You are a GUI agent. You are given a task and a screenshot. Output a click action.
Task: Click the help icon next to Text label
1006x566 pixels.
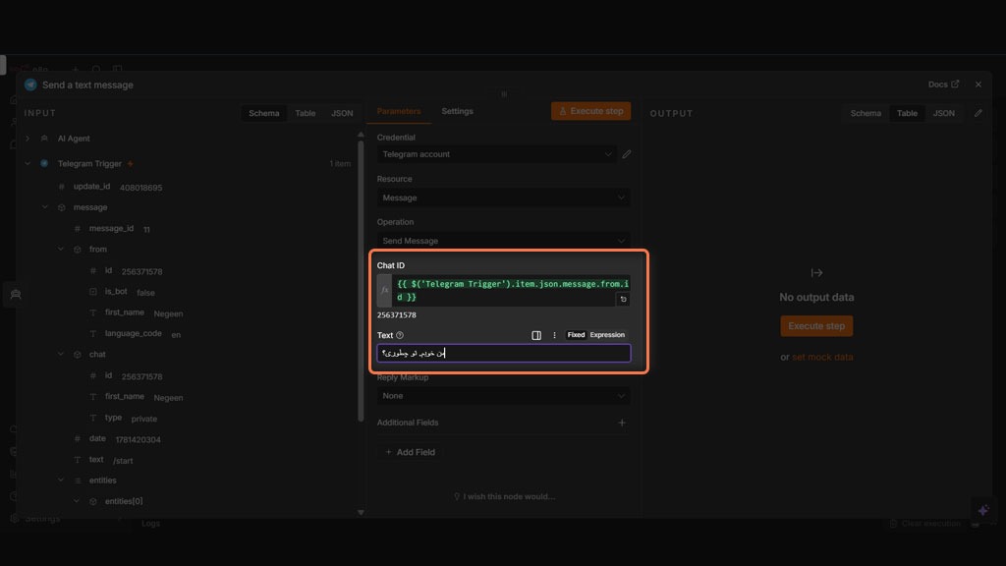[400, 335]
